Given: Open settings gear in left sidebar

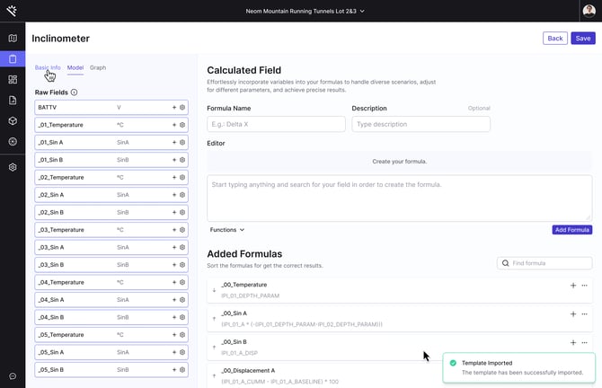Looking at the screenshot, I should pyautogui.click(x=13, y=167).
